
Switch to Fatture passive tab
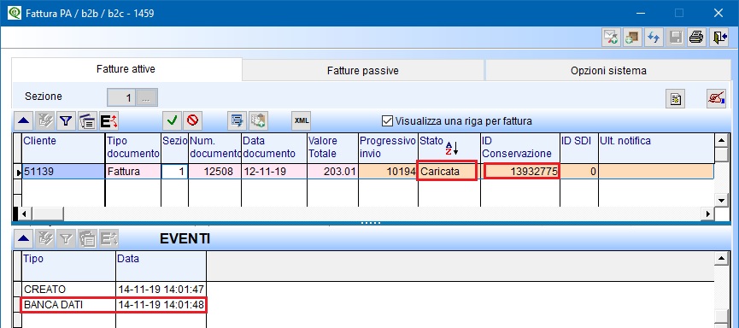[363, 71]
